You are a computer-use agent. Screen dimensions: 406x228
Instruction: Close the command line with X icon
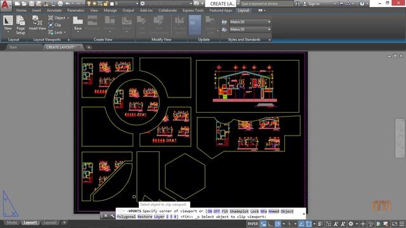point(106,215)
